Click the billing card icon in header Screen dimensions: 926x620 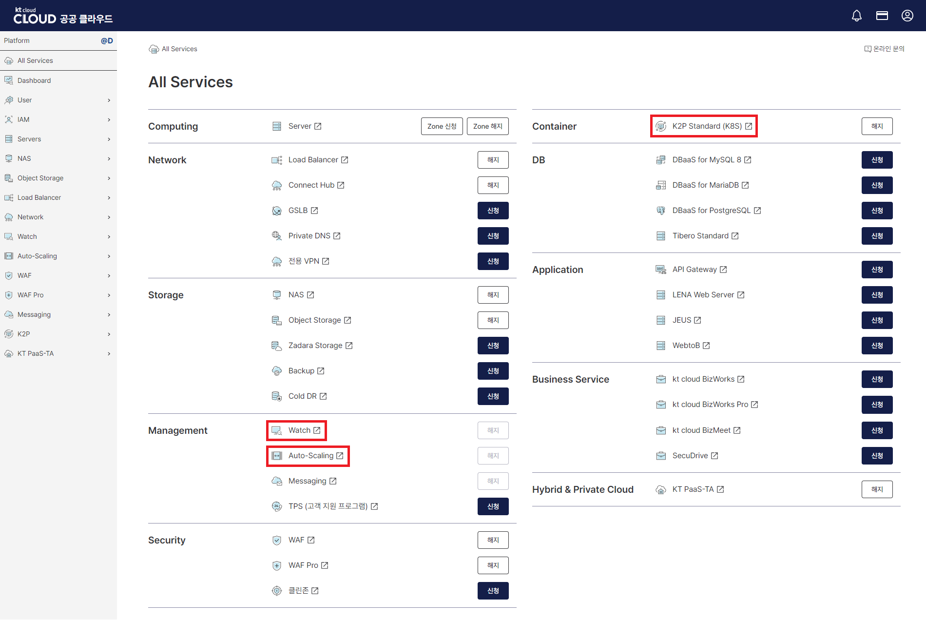click(x=882, y=16)
